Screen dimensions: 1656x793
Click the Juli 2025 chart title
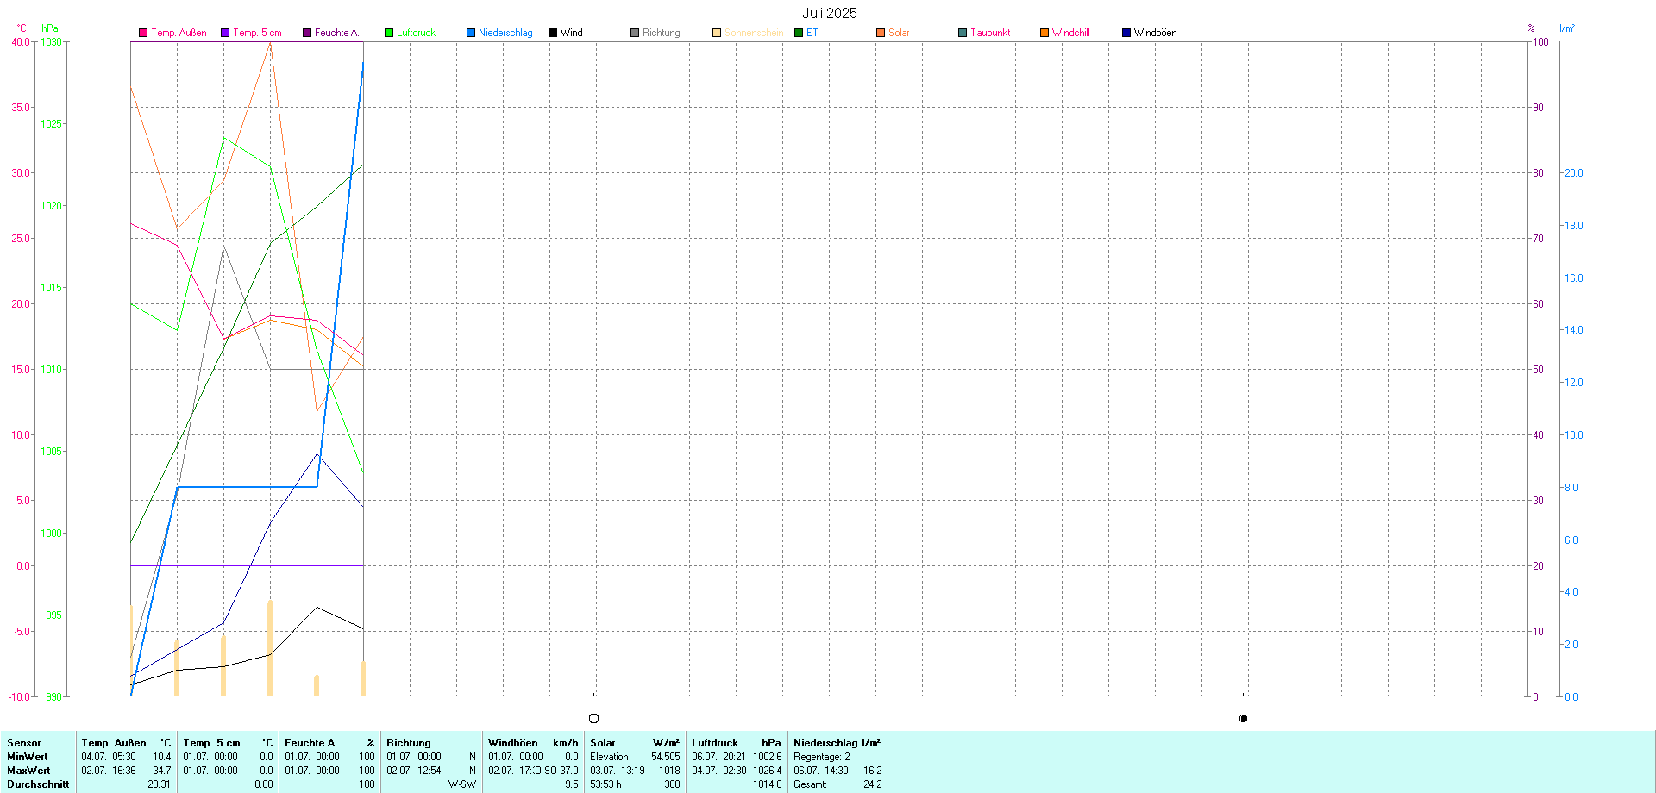[x=829, y=13]
